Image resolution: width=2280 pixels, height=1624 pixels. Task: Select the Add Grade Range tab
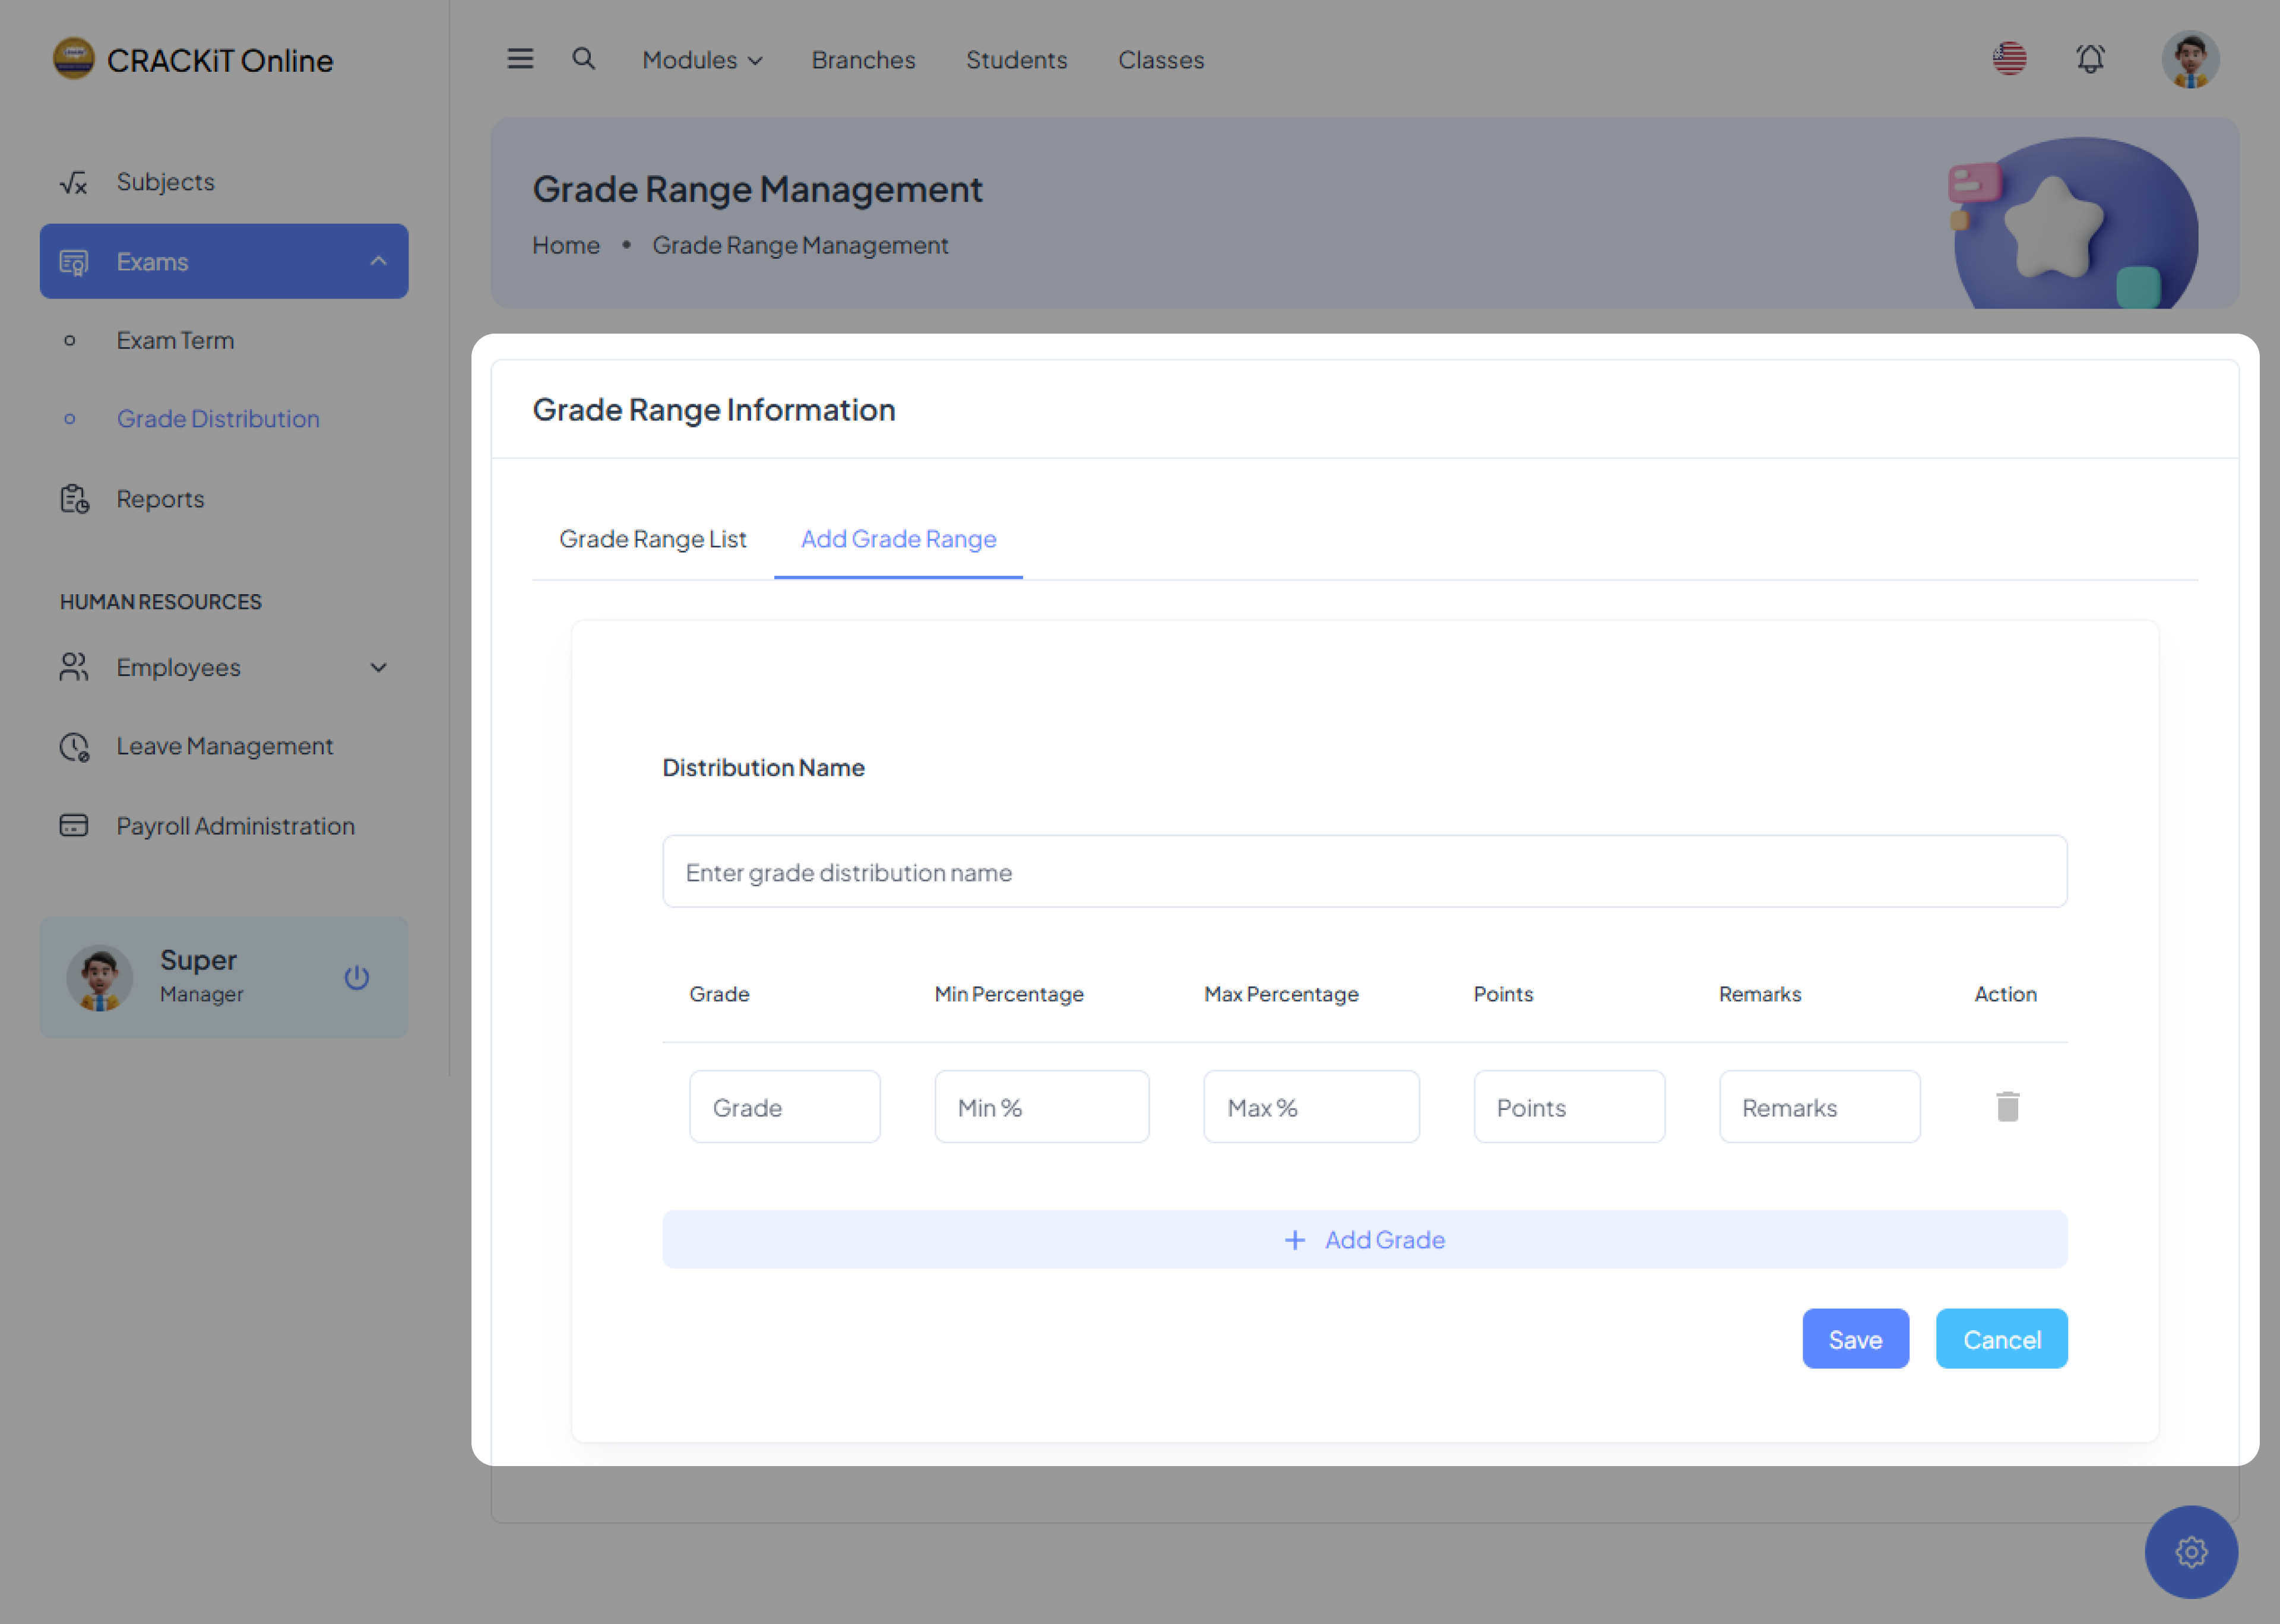tap(898, 539)
